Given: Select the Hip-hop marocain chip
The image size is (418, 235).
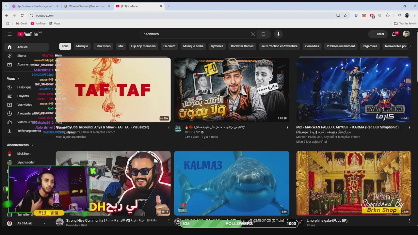Looking at the screenshot, I should (x=143, y=46).
